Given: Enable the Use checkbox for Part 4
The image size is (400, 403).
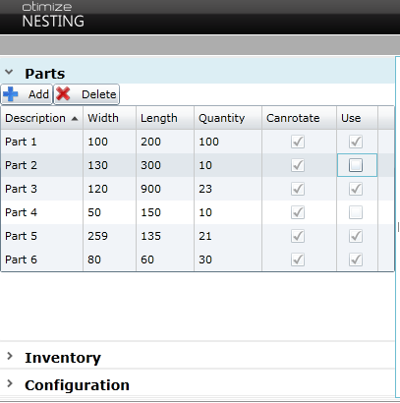Looking at the screenshot, I should (x=356, y=212).
